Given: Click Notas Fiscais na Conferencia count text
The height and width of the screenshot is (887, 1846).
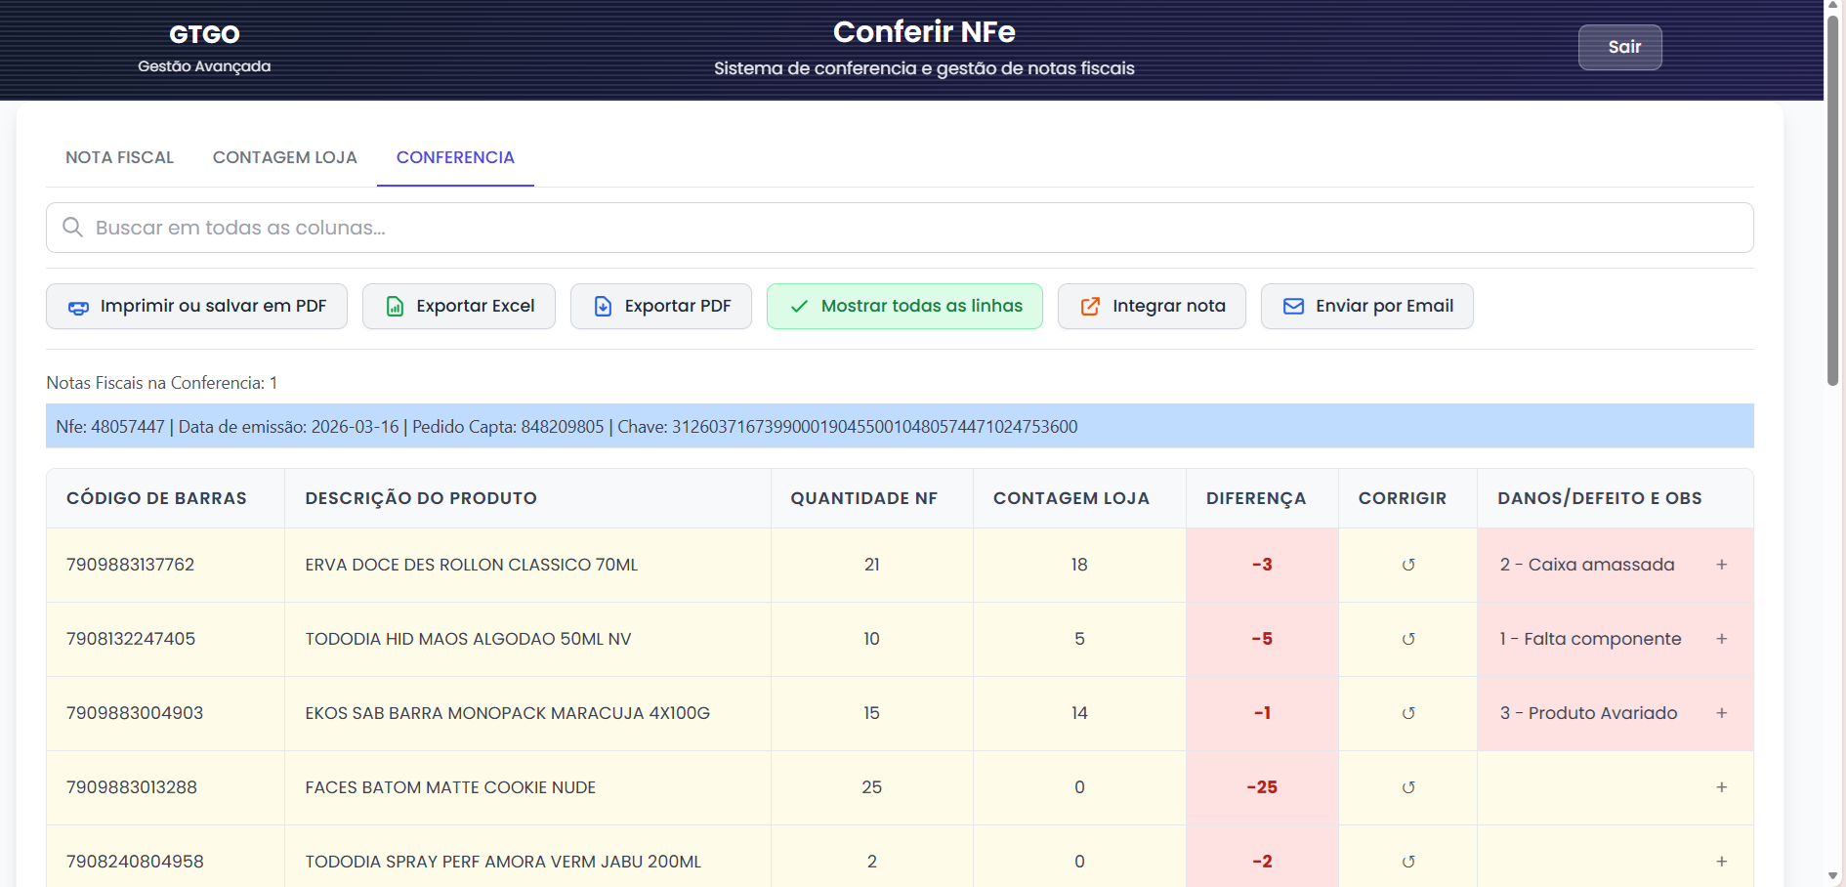Looking at the screenshot, I should [x=162, y=383].
